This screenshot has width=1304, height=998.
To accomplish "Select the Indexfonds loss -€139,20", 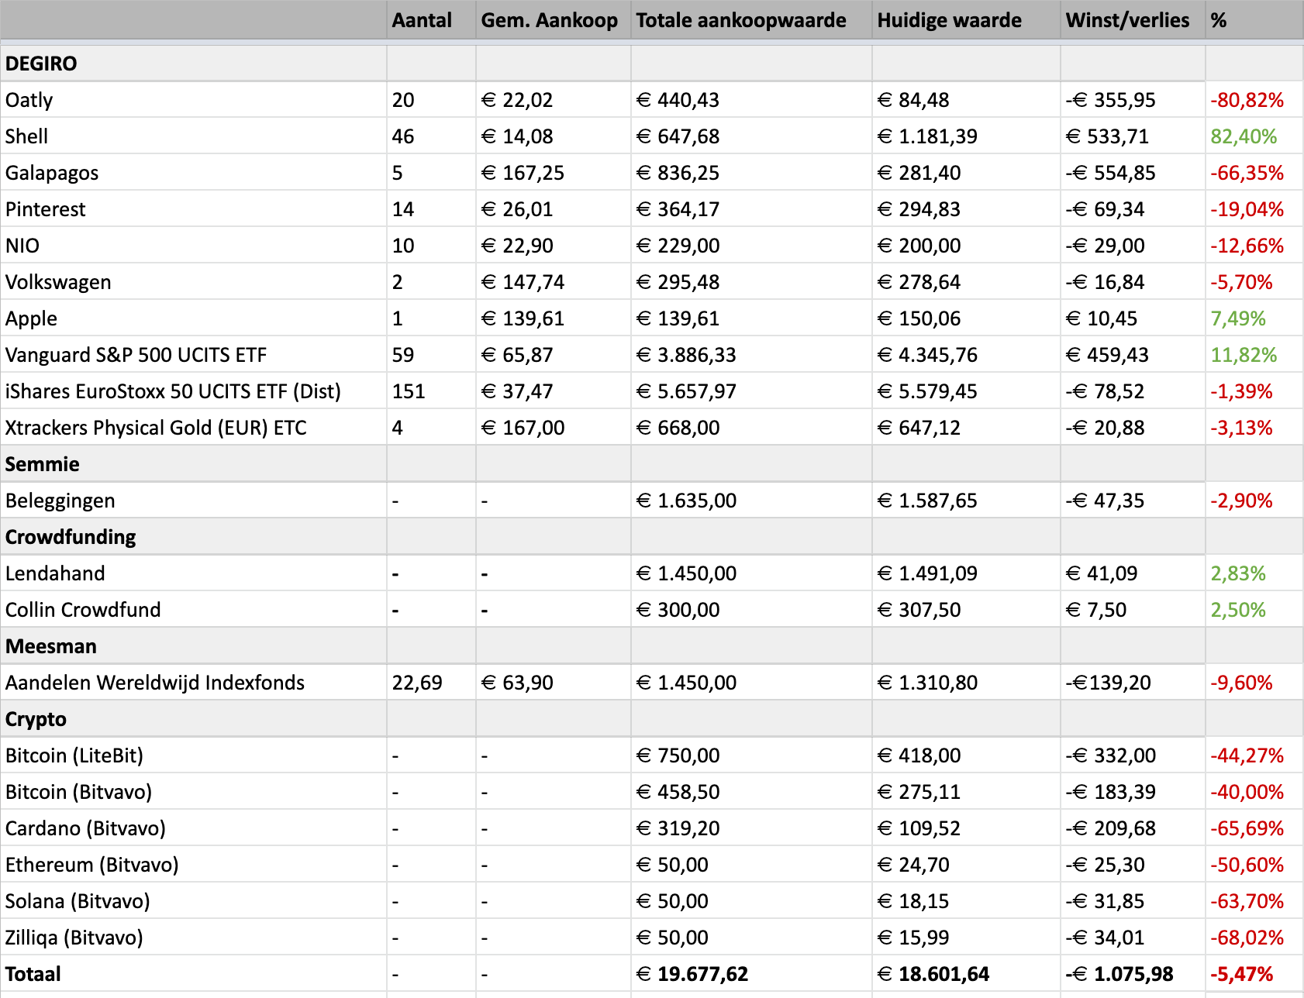I will 1133,683.
